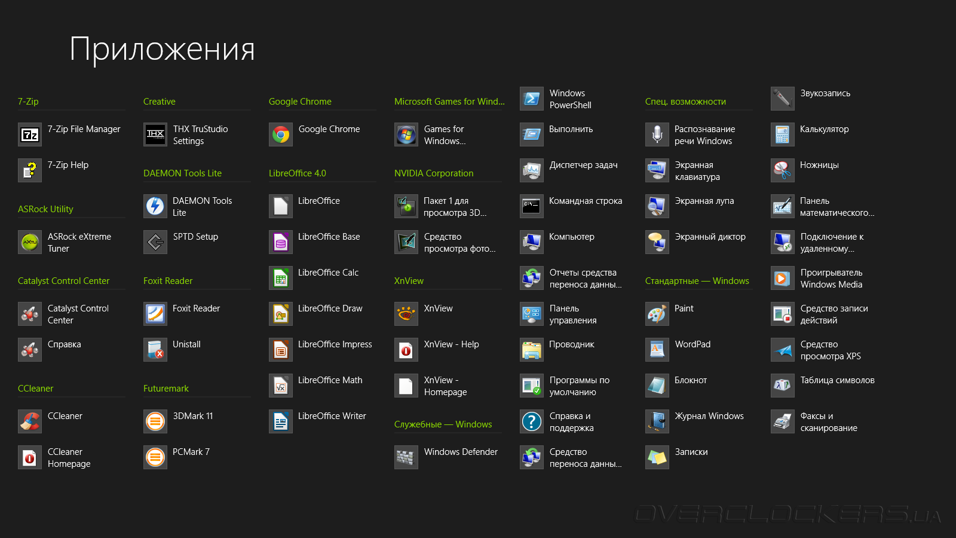The width and height of the screenshot is (956, 538).
Task: Open XnView - Homepage label
Action: click(446, 386)
